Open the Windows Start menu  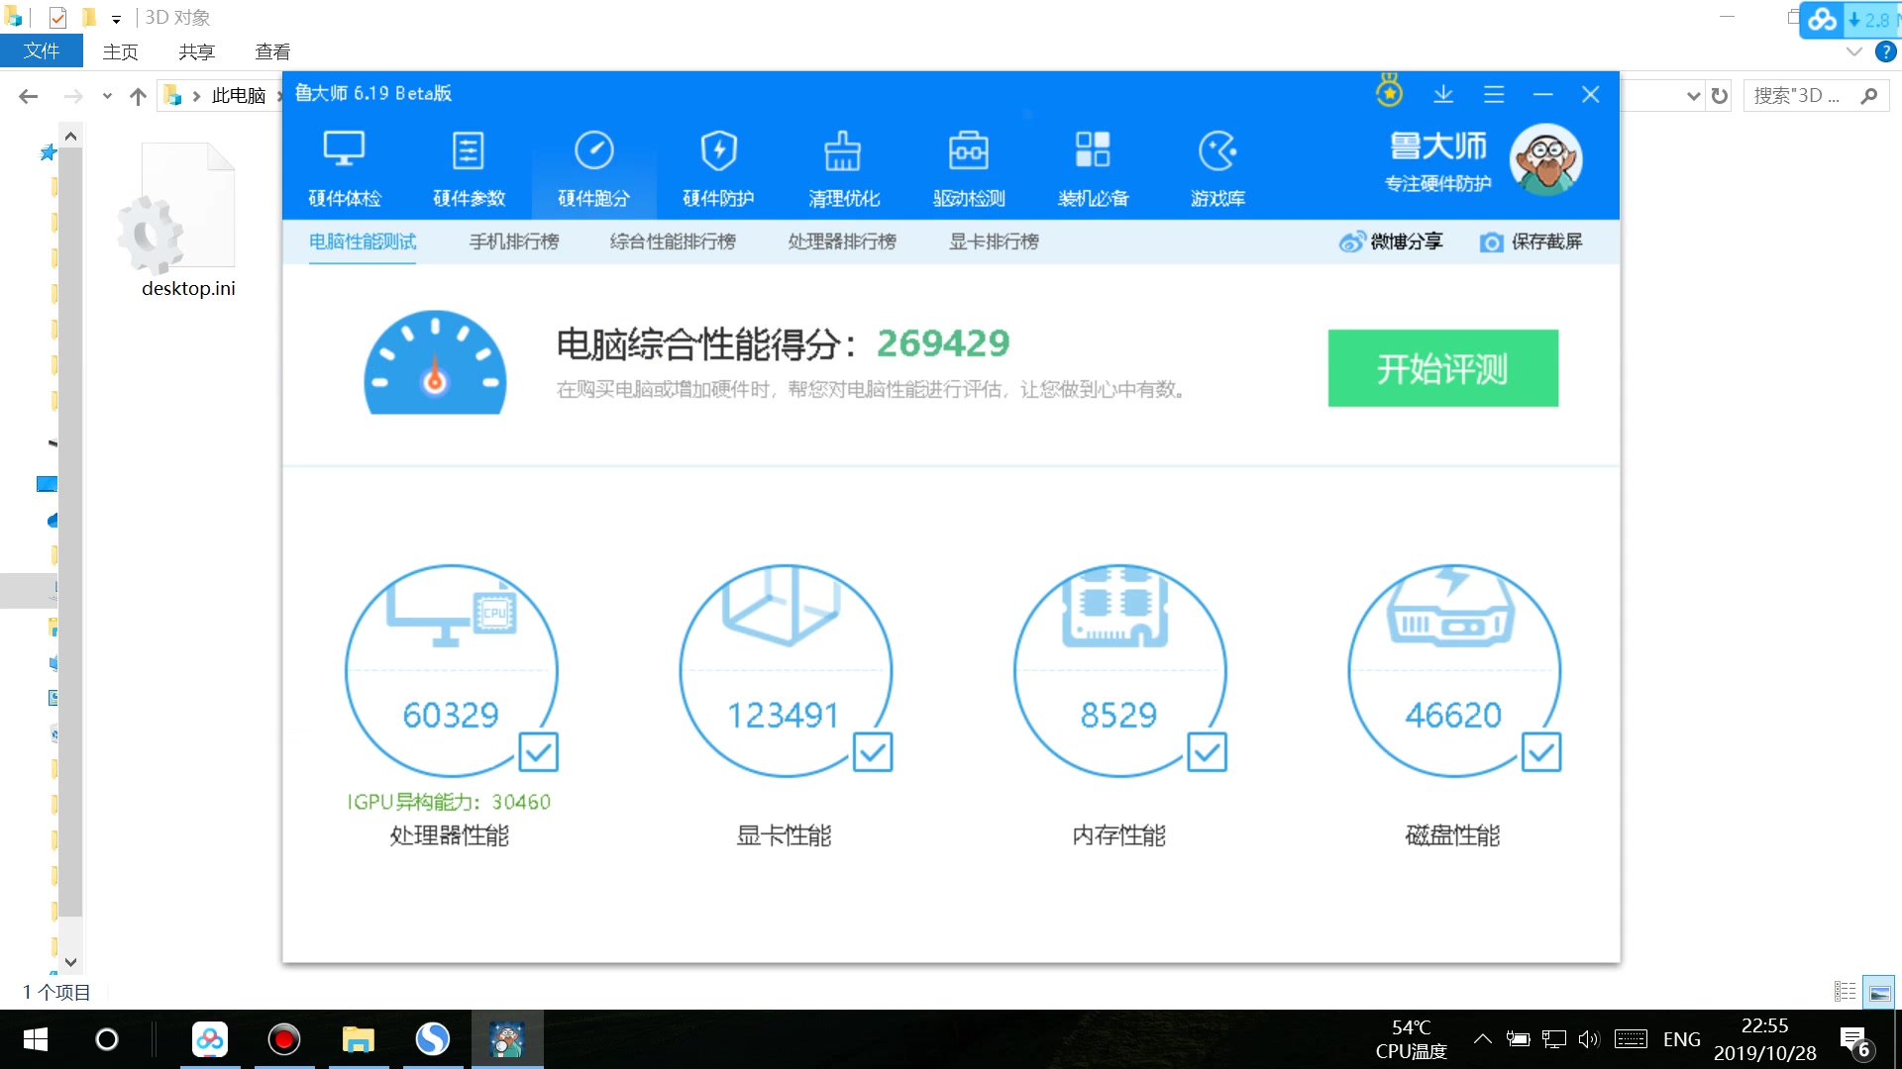(x=36, y=1039)
